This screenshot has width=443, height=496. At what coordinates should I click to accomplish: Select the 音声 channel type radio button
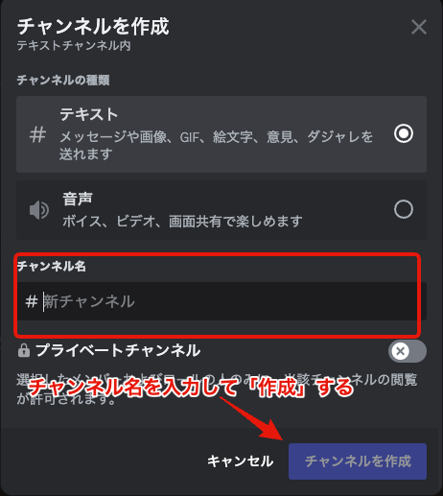(404, 209)
